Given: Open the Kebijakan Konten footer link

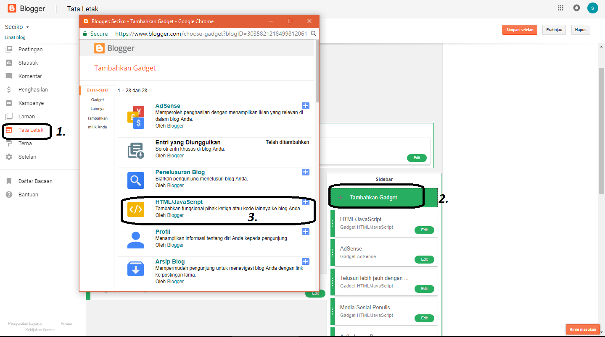Looking at the screenshot, I should tap(40, 330).
